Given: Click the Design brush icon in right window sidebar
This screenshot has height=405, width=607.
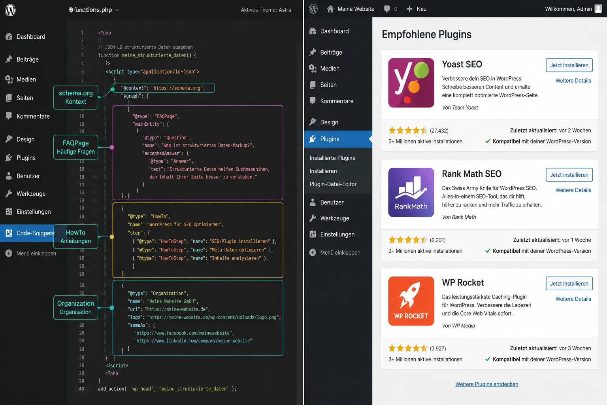Looking at the screenshot, I should [x=313, y=122].
